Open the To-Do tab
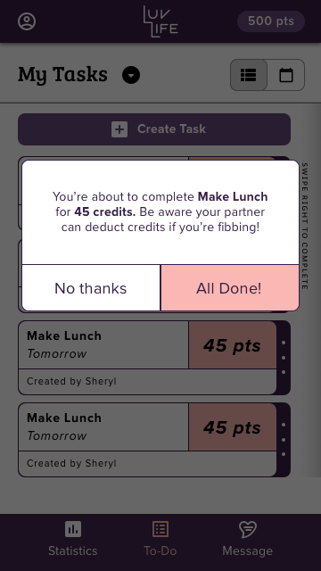 [x=160, y=539]
